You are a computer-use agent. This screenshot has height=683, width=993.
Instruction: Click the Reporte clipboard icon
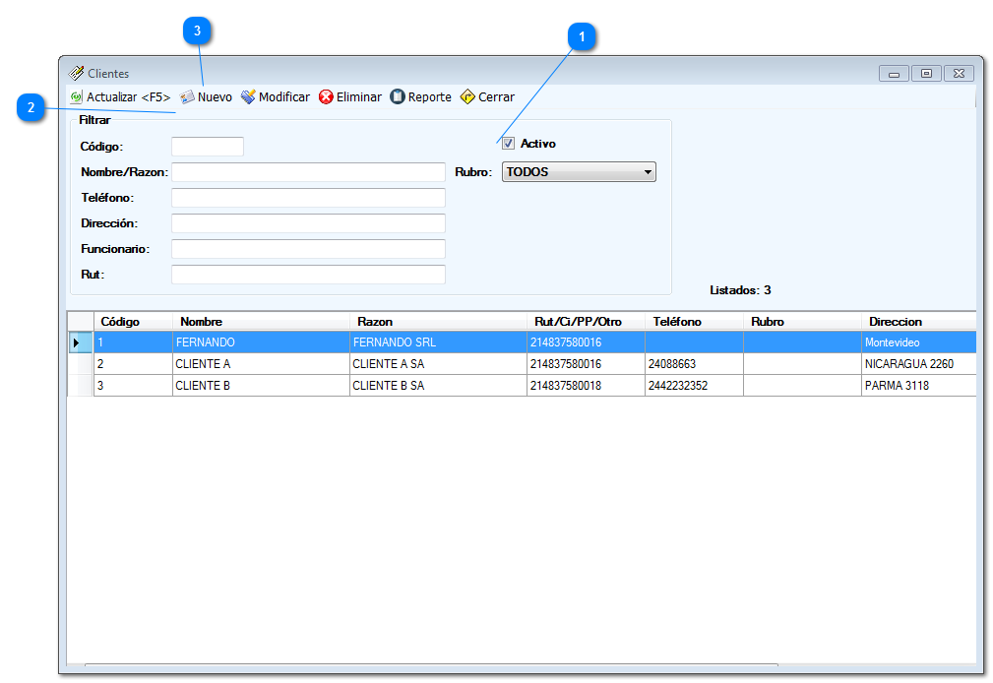tap(397, 96)
